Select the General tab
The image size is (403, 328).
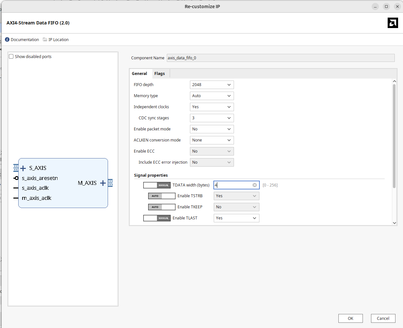pos(139,74)
